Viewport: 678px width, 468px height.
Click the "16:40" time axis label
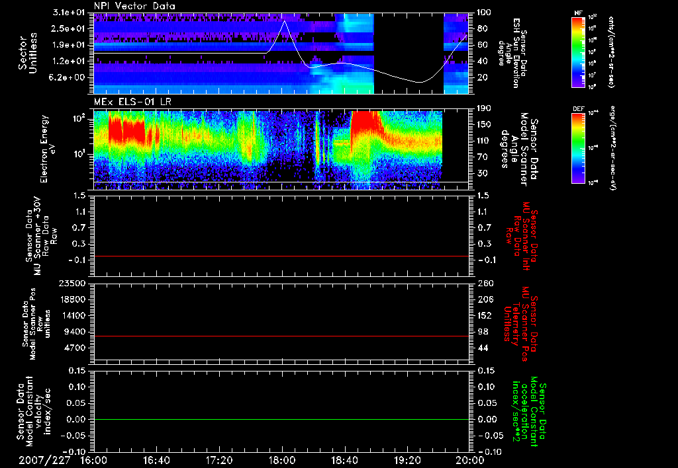pyautogui.click(x=156, y=460)
